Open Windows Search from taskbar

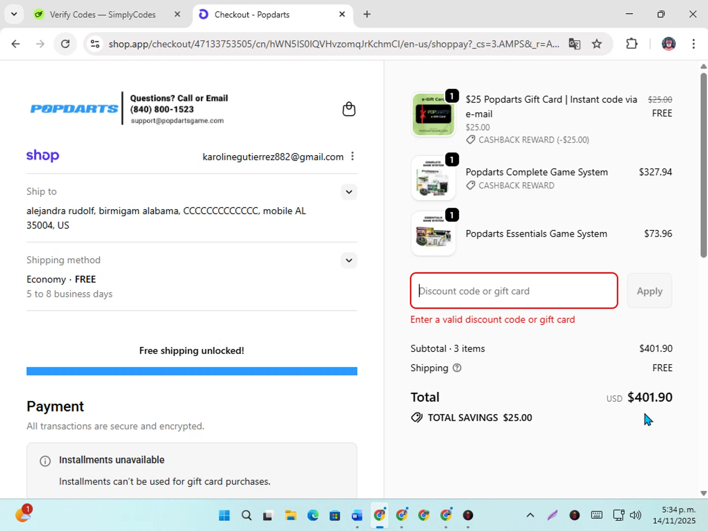[246, 515]
